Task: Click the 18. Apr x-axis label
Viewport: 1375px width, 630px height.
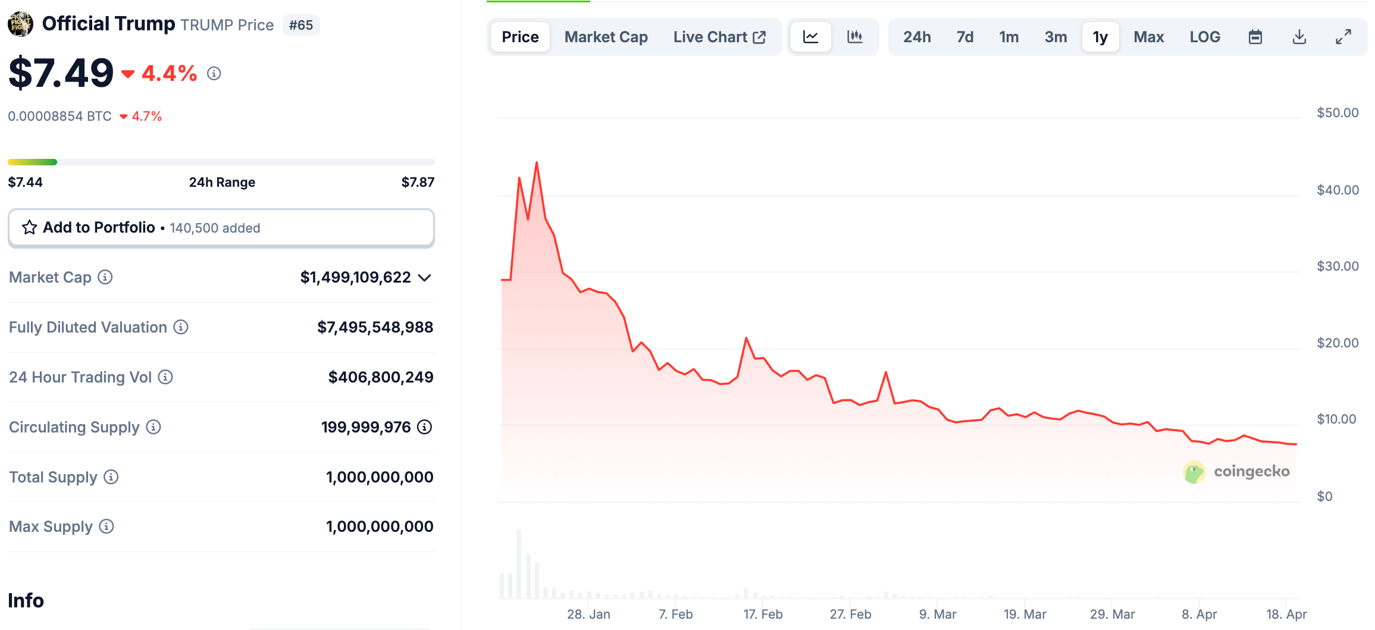Action: coord(1286,614)
